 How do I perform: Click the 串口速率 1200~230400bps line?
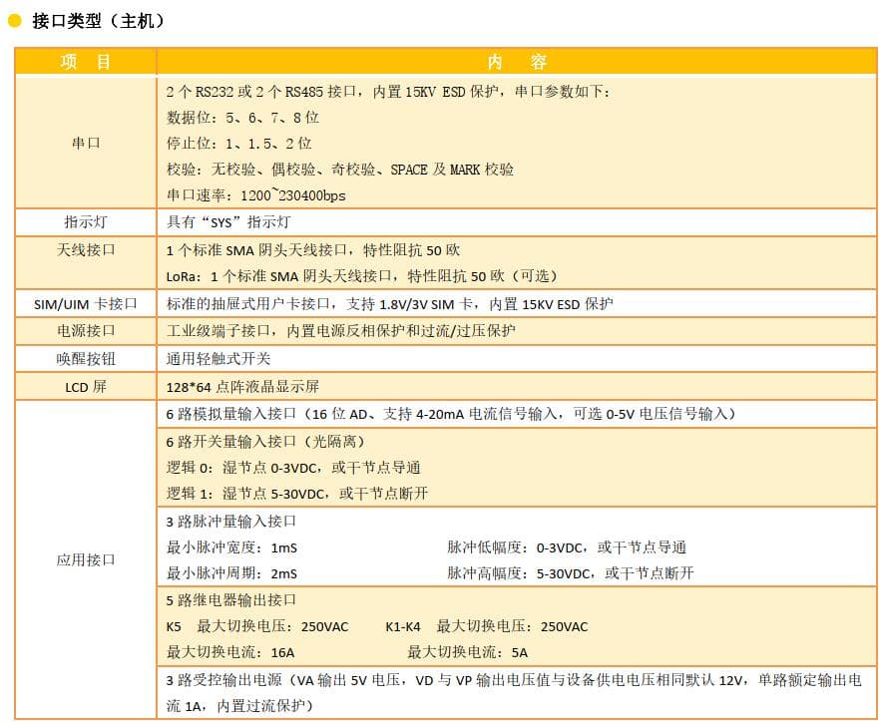click(x=255, y=195)
